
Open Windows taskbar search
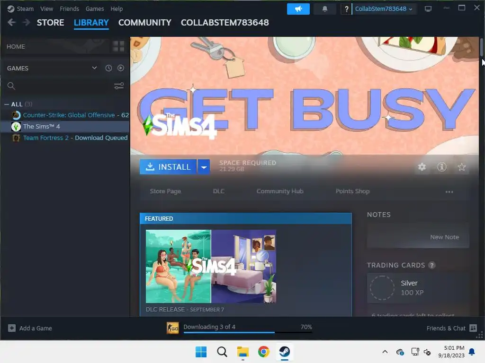pyautogui.click(x=222, y=352)
